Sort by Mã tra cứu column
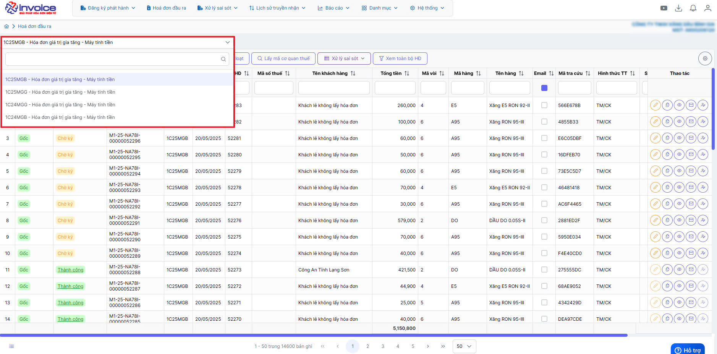This screenshot has height=354, width=717. click(x=588, y=73)
